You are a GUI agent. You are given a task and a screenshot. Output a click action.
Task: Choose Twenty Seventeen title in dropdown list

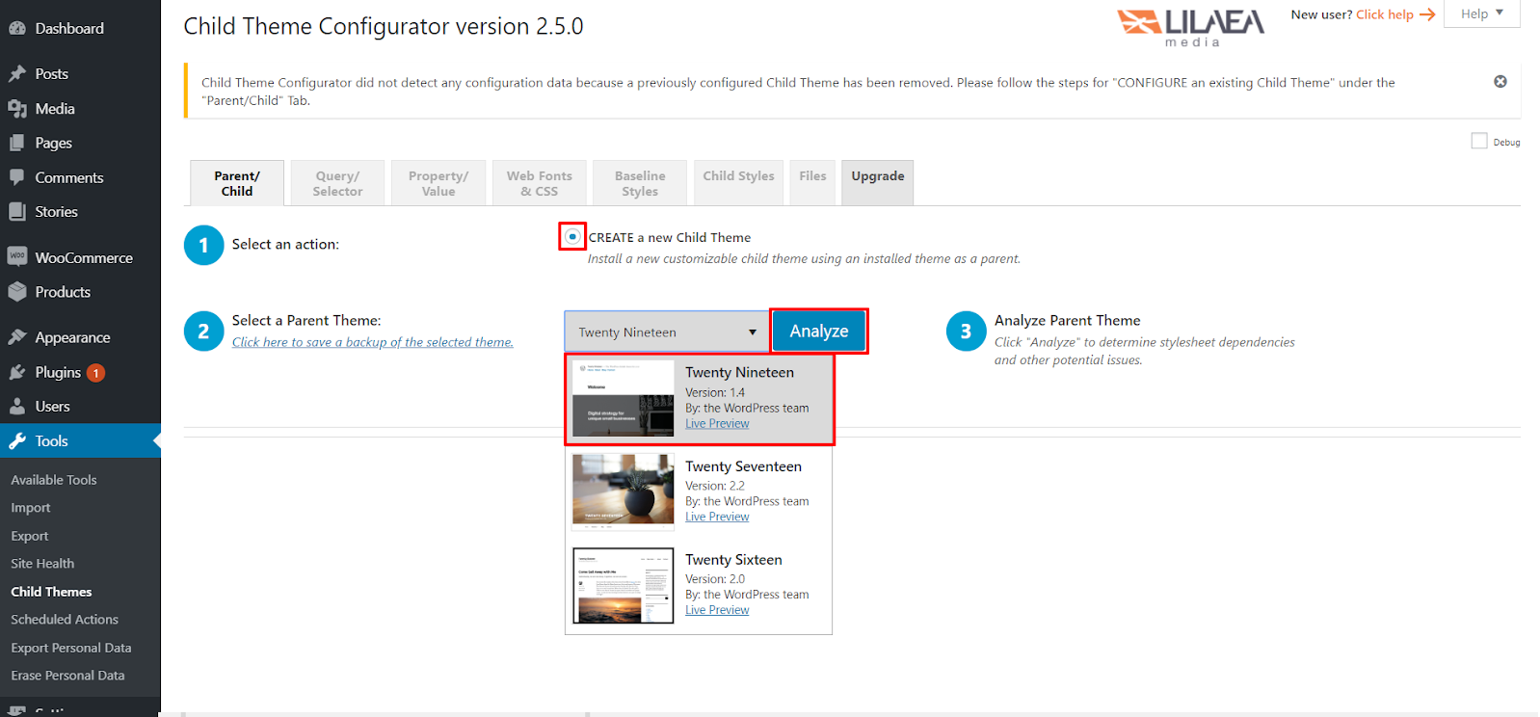(743, 466)
